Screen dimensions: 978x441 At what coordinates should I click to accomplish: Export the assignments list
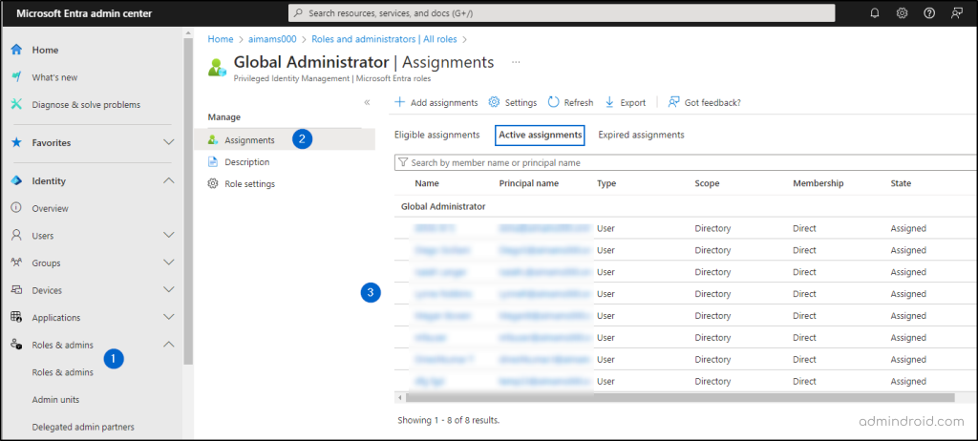coord(626,102)
